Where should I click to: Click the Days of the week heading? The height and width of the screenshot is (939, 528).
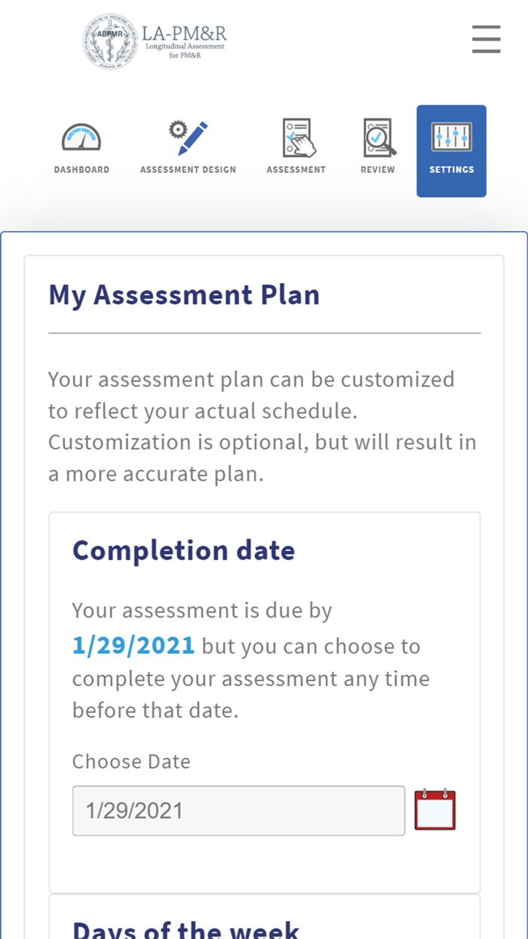click(x=186, y=928)
